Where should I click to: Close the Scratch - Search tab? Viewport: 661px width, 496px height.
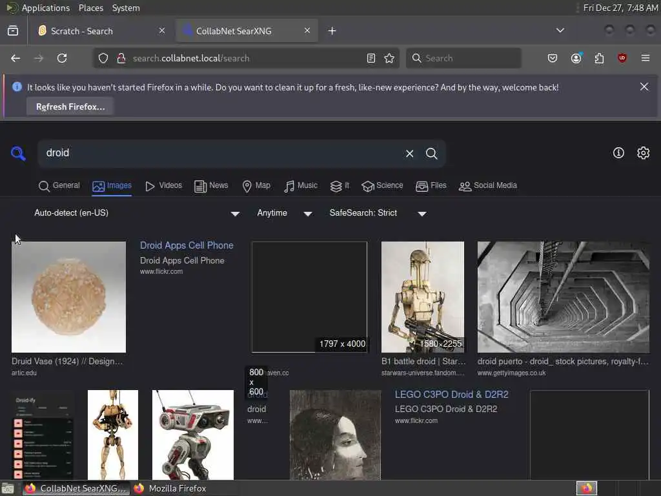pyautogui.click(x=162, y=30)
